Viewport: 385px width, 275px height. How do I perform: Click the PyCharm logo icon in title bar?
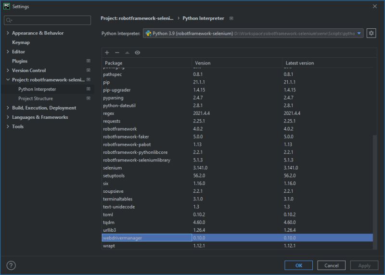tap(7, 6)
